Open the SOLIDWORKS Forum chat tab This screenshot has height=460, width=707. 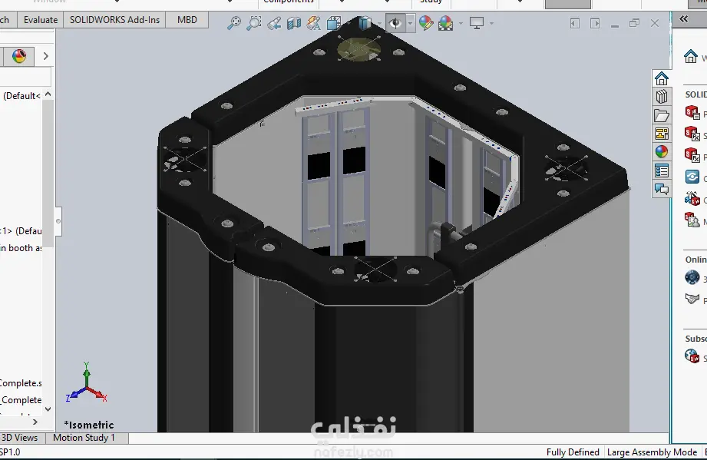[x=662, y=190]
